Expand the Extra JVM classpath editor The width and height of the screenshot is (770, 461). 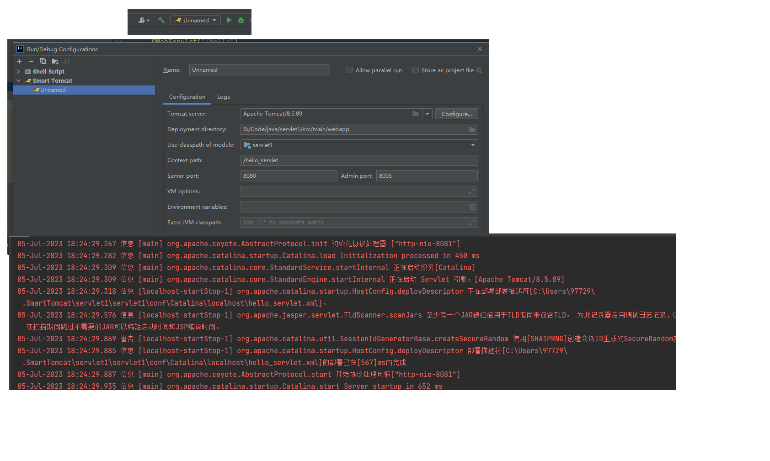pos(472,223)
